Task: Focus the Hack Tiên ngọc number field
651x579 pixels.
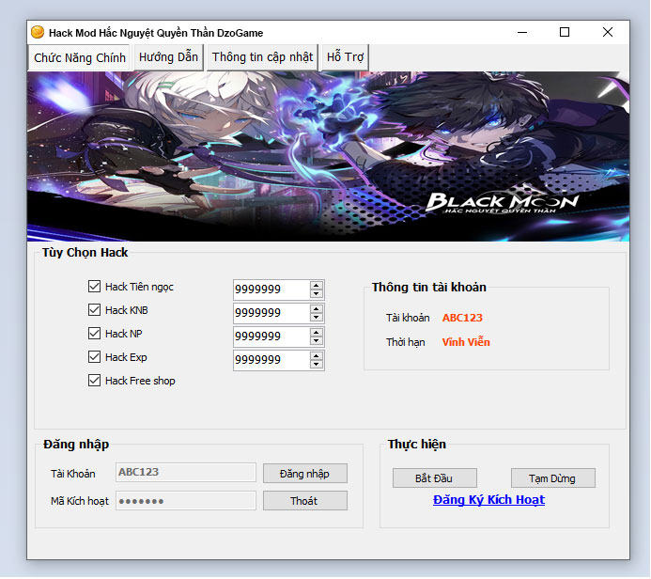Action: click(x=271, y=289)
